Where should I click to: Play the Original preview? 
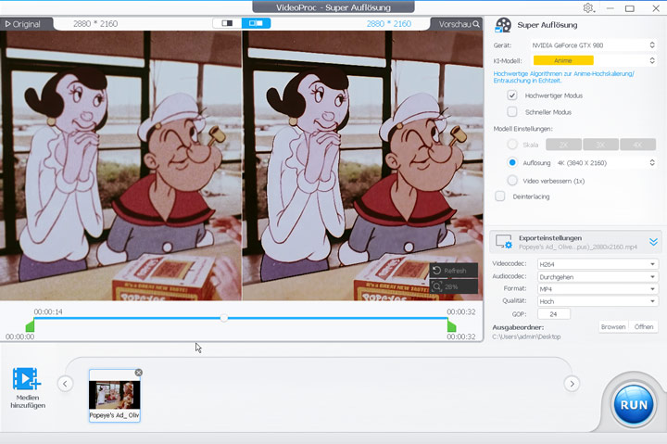point(23,24)
